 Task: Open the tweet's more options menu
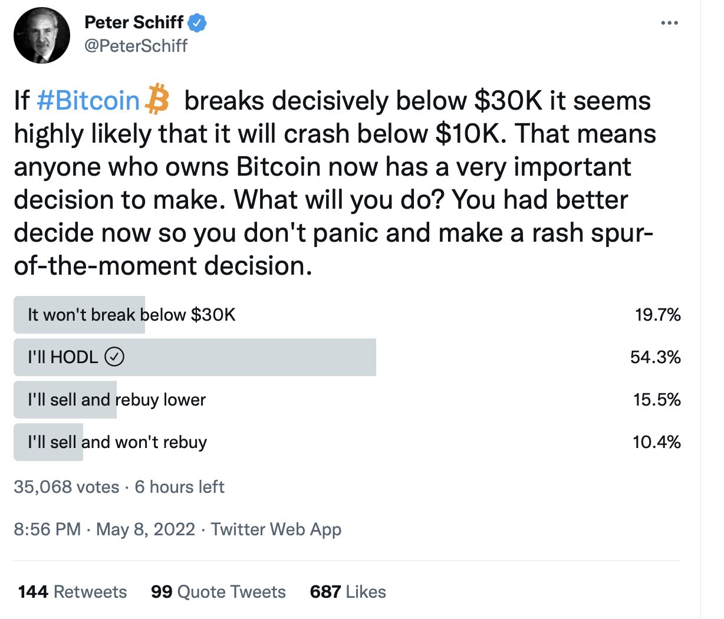(669, 23)
